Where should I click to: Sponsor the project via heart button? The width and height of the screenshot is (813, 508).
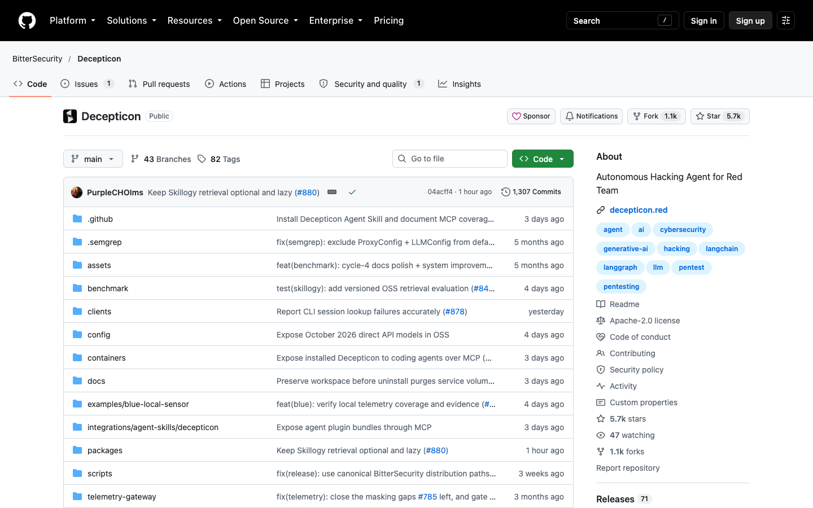coord(531,116)
